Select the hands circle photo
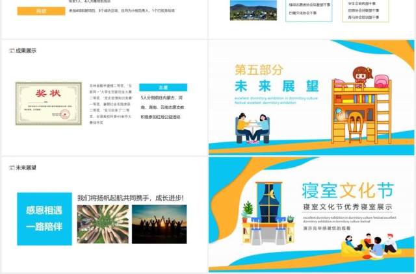416x274 pixels. [103, 224]
